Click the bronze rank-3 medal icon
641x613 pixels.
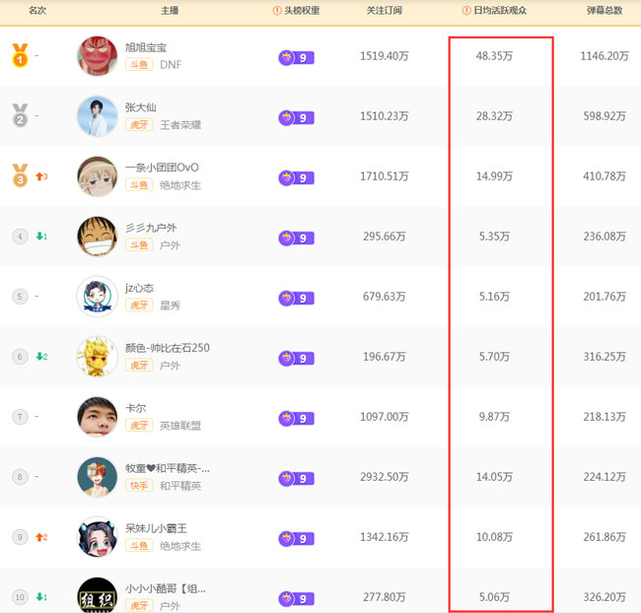coord(20,176)
